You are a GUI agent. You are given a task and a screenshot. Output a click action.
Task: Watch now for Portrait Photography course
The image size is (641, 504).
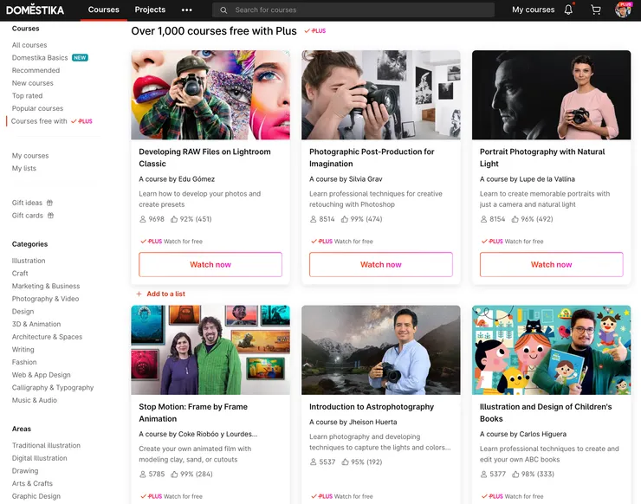click(x=552, y=264)
